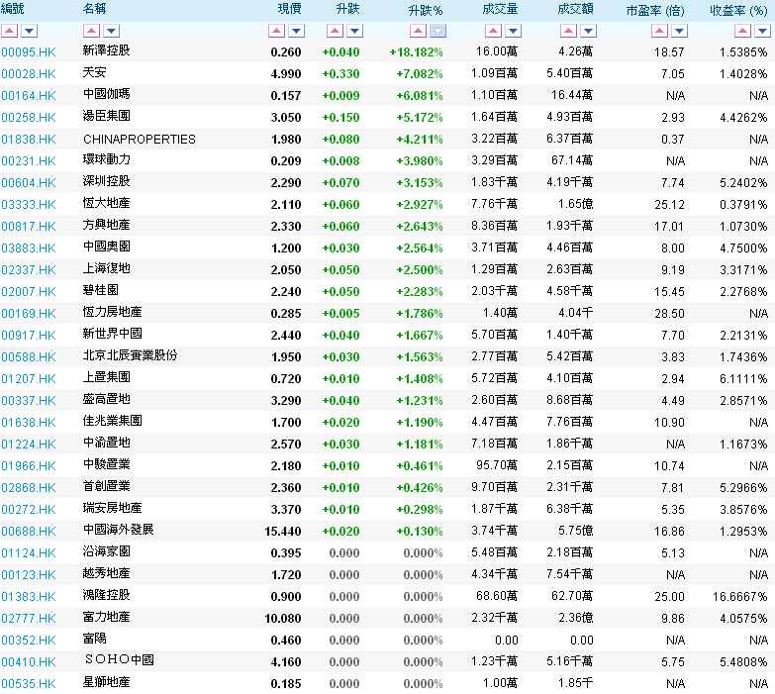
Task: Sort 編號 column ascending with up arrow
Action: pos(9,31)
